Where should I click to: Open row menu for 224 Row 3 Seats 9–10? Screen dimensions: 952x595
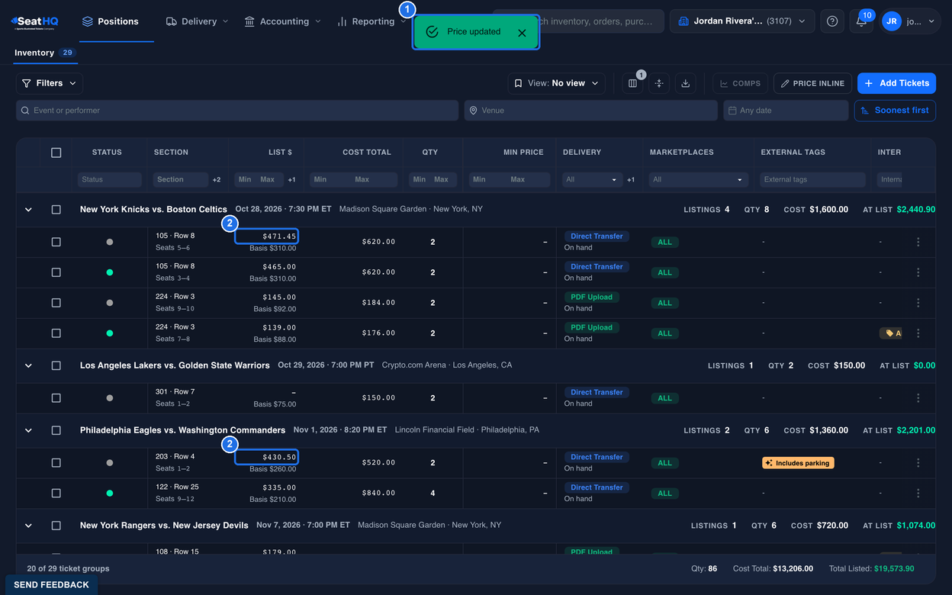pyautogui.click(x=918, y=303)
